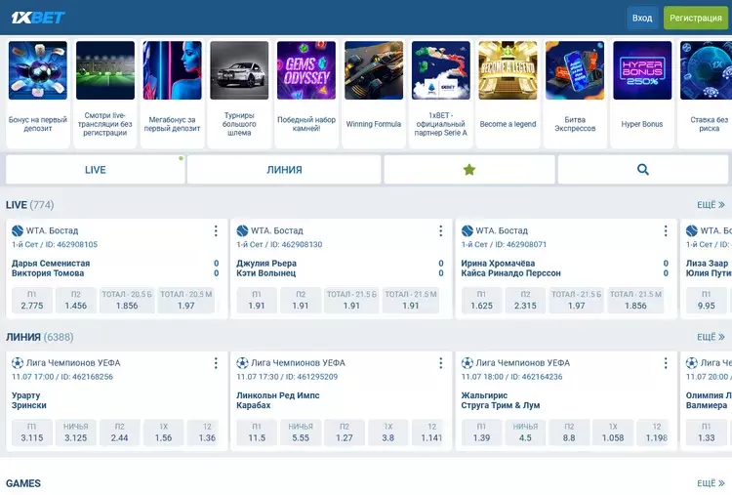Image resolution: width=732 pixels, height=495 pixels.
Task: Select П2 odds 8.8 Струга Трим & Лум
Action: click(x=569, y=433)
